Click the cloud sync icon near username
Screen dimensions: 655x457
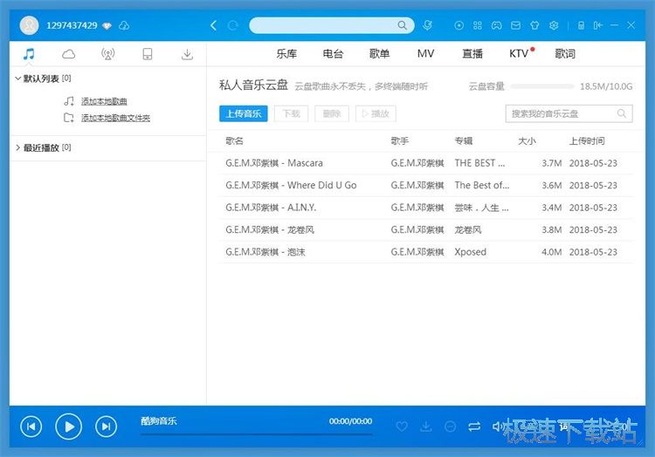[124, 26]
